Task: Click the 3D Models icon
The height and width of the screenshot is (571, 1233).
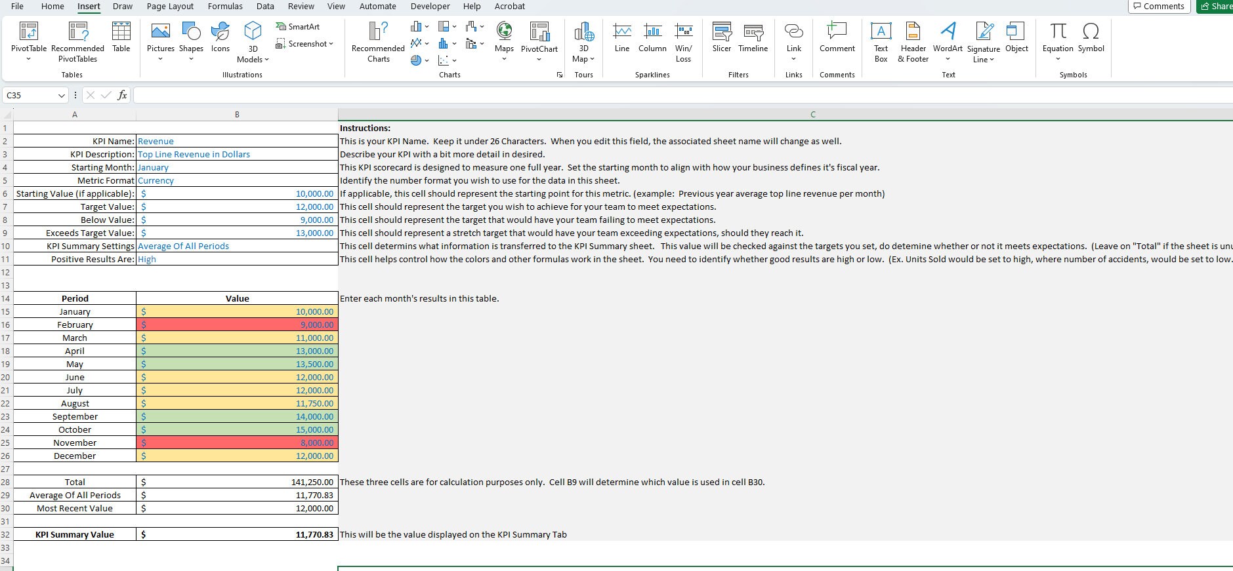Action: point(253,31)
